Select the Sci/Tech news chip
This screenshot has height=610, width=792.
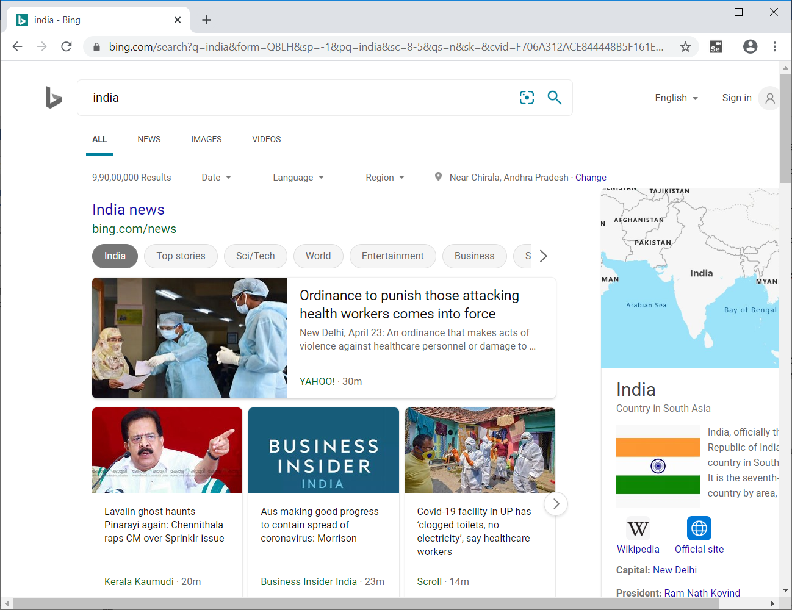[256, 256]
